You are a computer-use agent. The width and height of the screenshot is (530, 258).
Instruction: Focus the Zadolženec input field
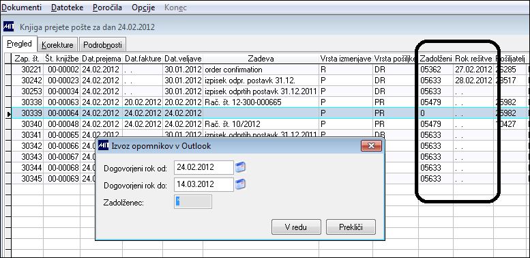coord(193,202)
